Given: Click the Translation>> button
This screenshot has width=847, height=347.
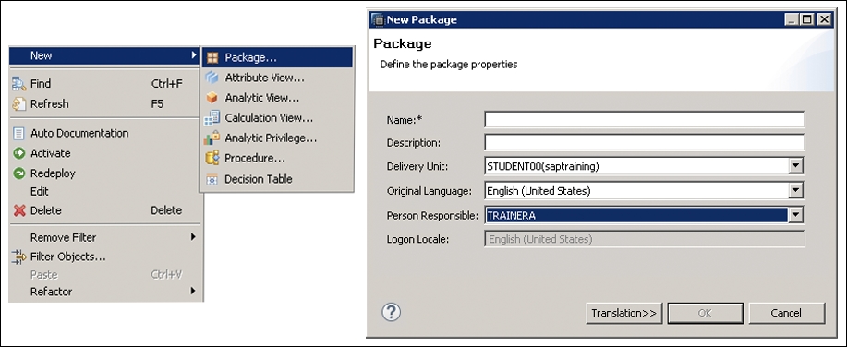Looking at the screenshot, I should [x=623, y=313].
